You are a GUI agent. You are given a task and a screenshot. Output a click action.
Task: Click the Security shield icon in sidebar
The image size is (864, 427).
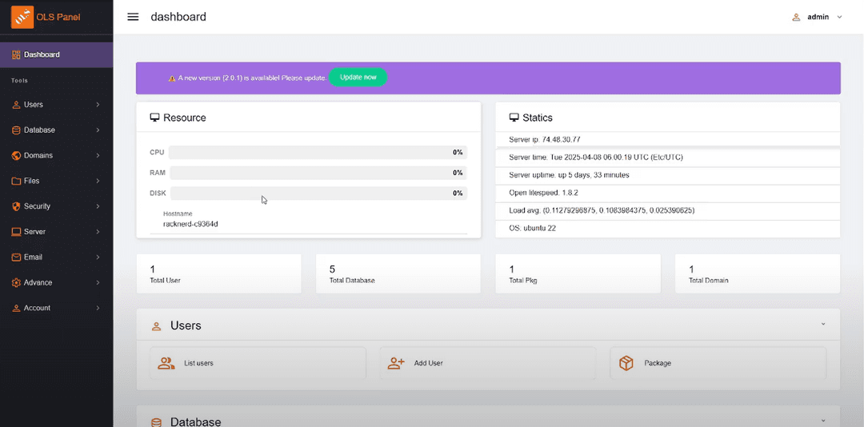[x=16, y=206]
